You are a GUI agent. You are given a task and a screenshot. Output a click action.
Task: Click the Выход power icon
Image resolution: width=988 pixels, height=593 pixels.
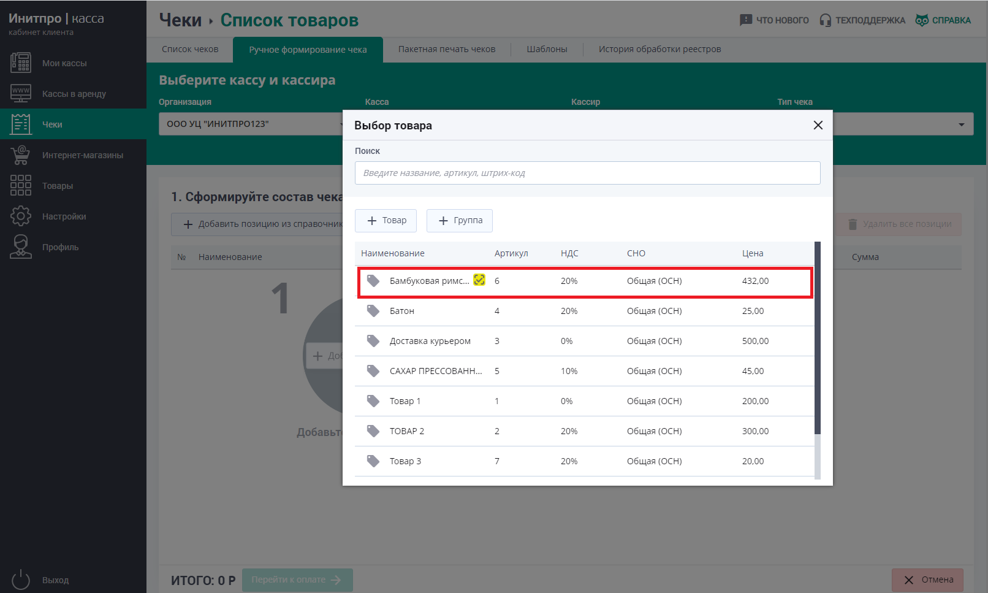[21, 580]
